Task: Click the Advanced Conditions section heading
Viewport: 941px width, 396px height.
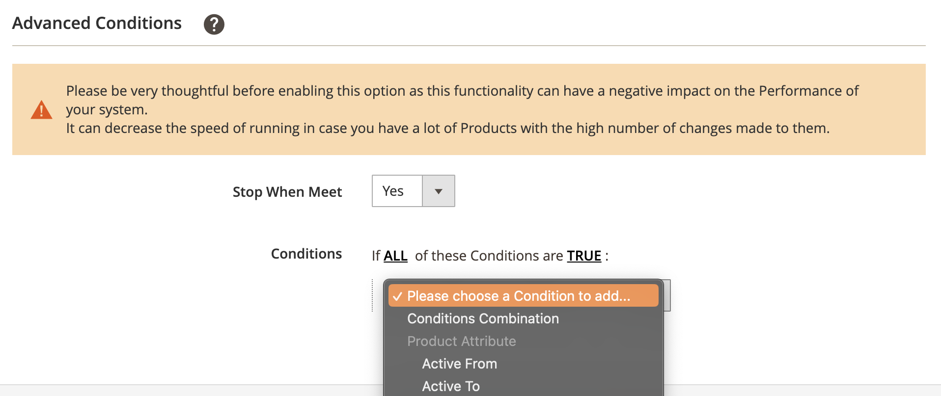Action: 97,23
